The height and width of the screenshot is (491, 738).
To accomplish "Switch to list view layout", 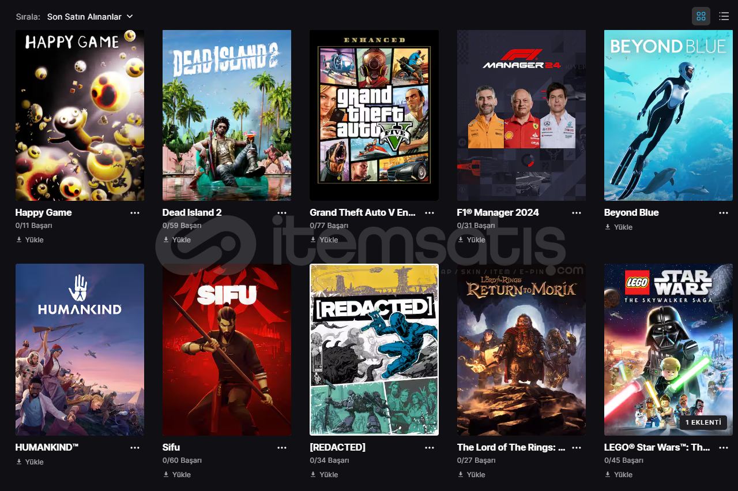I will [x=724, y=16].
